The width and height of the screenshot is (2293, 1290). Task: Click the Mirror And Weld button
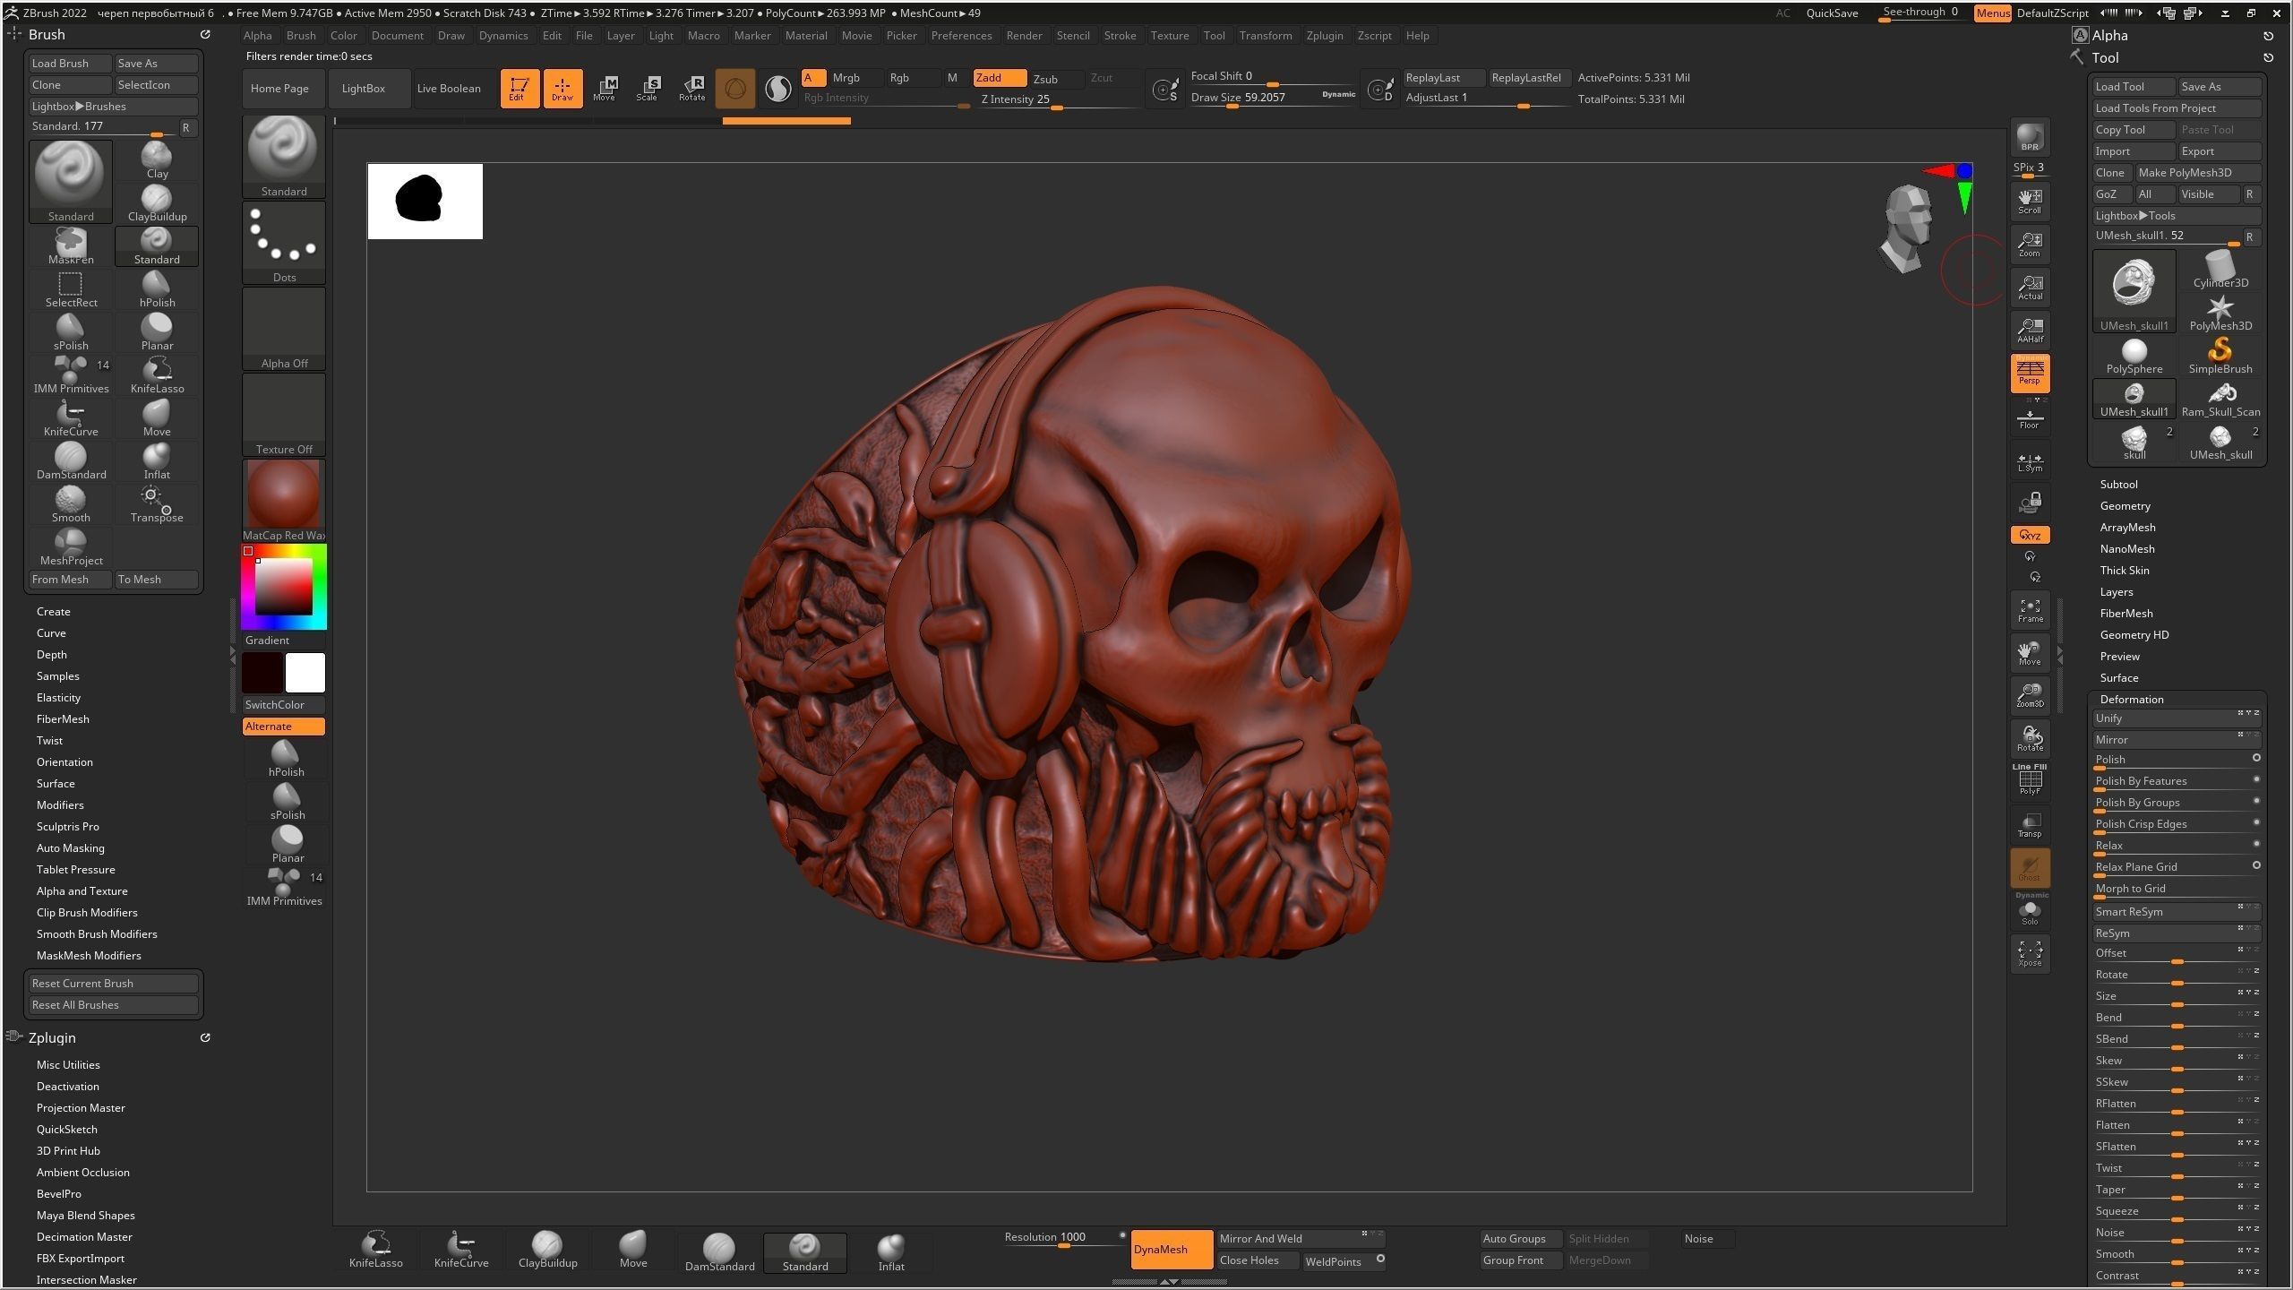tap(1299, 1238)
